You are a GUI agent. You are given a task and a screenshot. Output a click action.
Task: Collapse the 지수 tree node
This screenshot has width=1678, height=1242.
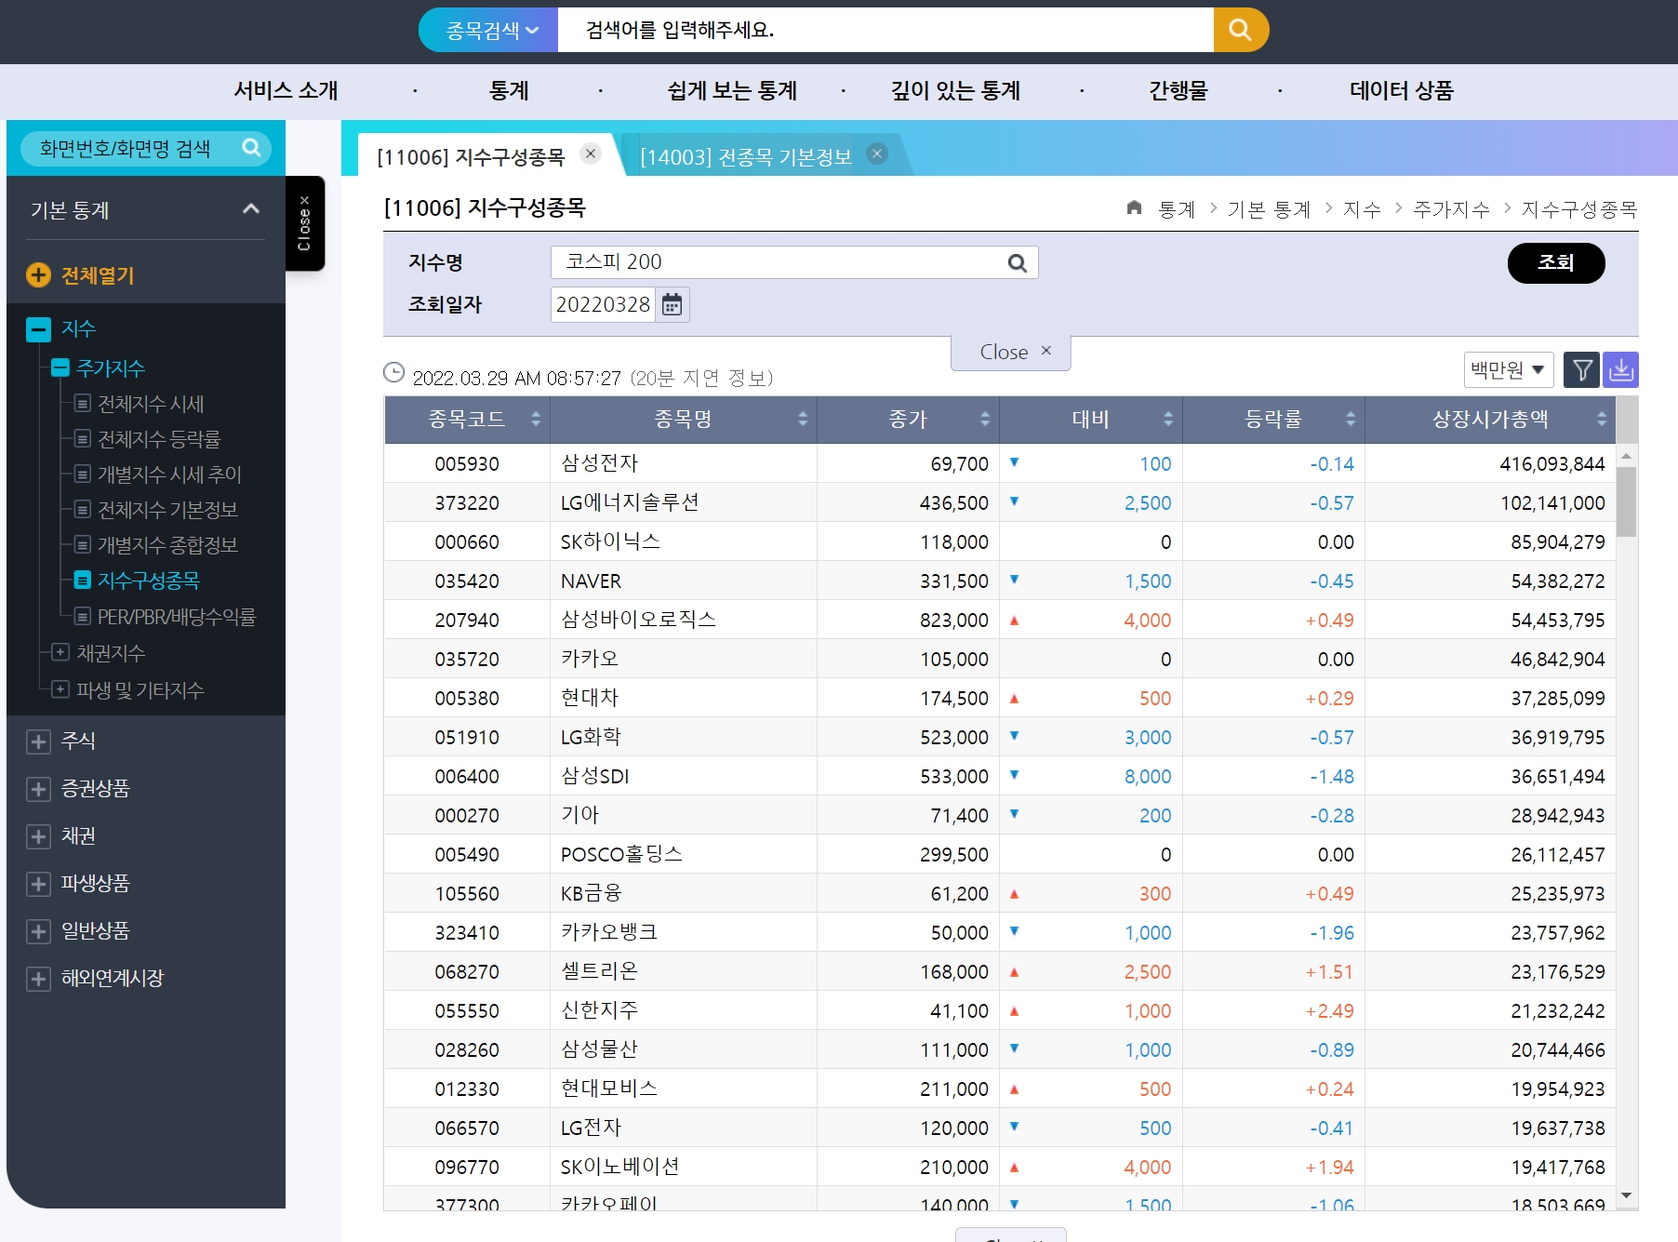pos(39,328)
